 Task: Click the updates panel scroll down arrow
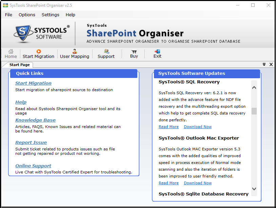pyautogui.click(x=254, y=189)
